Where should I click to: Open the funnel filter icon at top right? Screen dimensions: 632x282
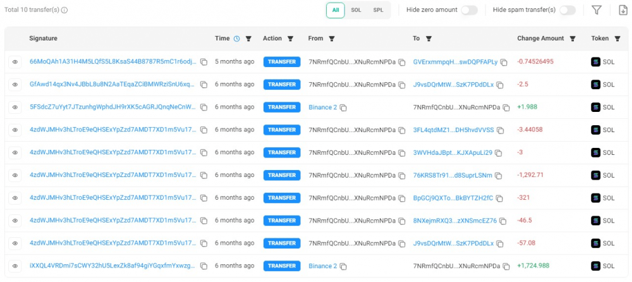597,10
